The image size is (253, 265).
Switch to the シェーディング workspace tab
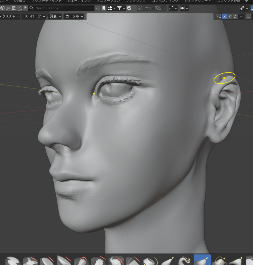(79, 1)
